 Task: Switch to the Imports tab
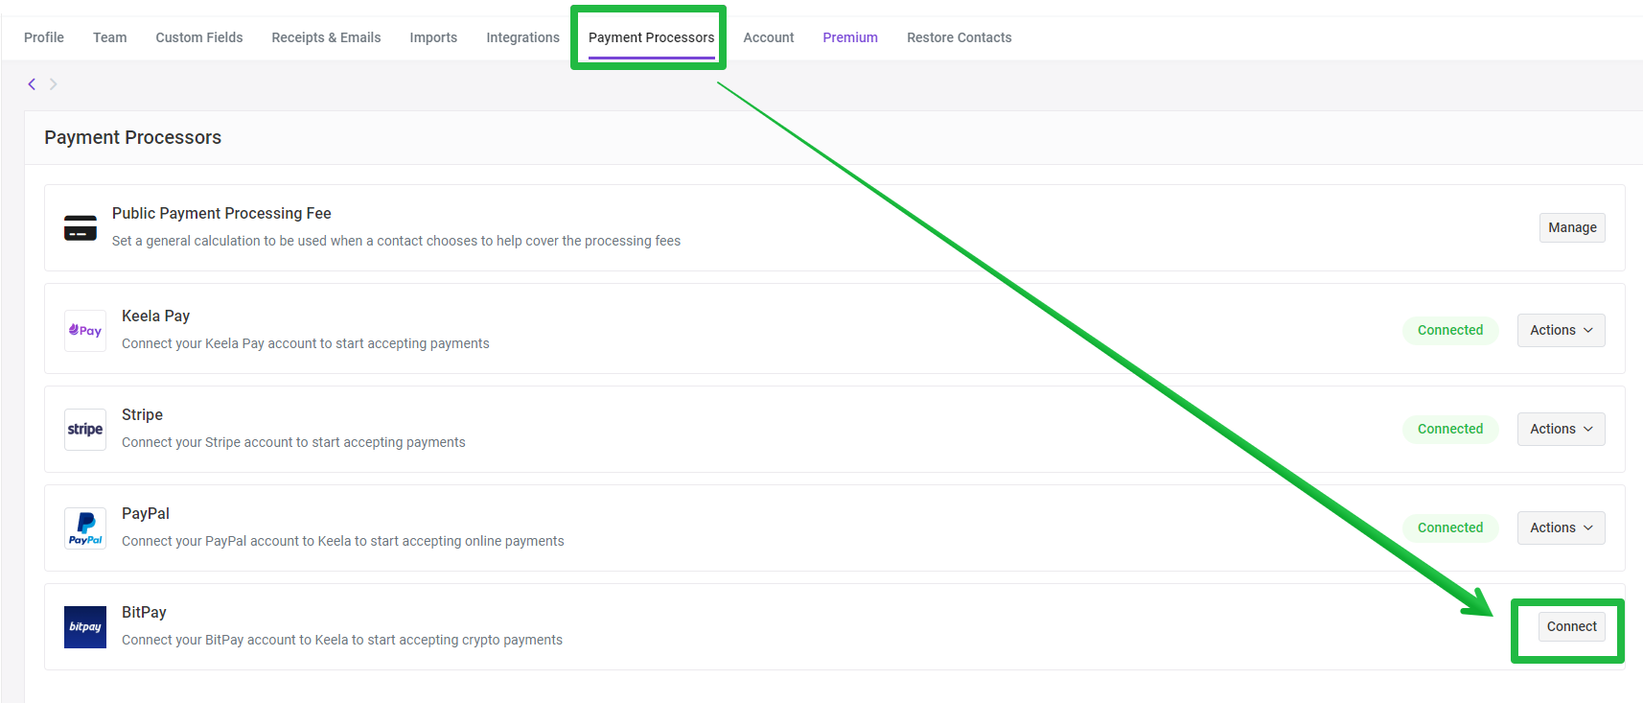(x=433, y=37)
